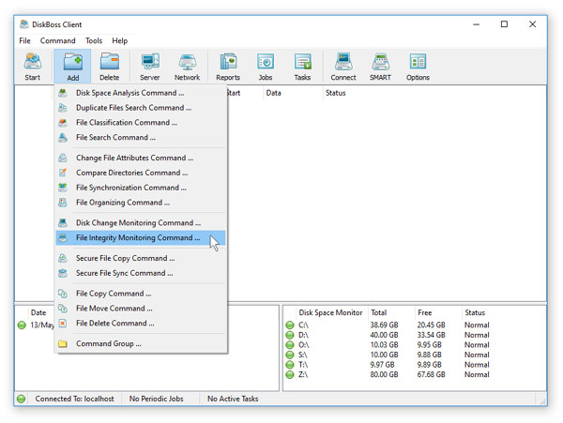
Task: Click the Data column header
Action: (x=274, y=93)
